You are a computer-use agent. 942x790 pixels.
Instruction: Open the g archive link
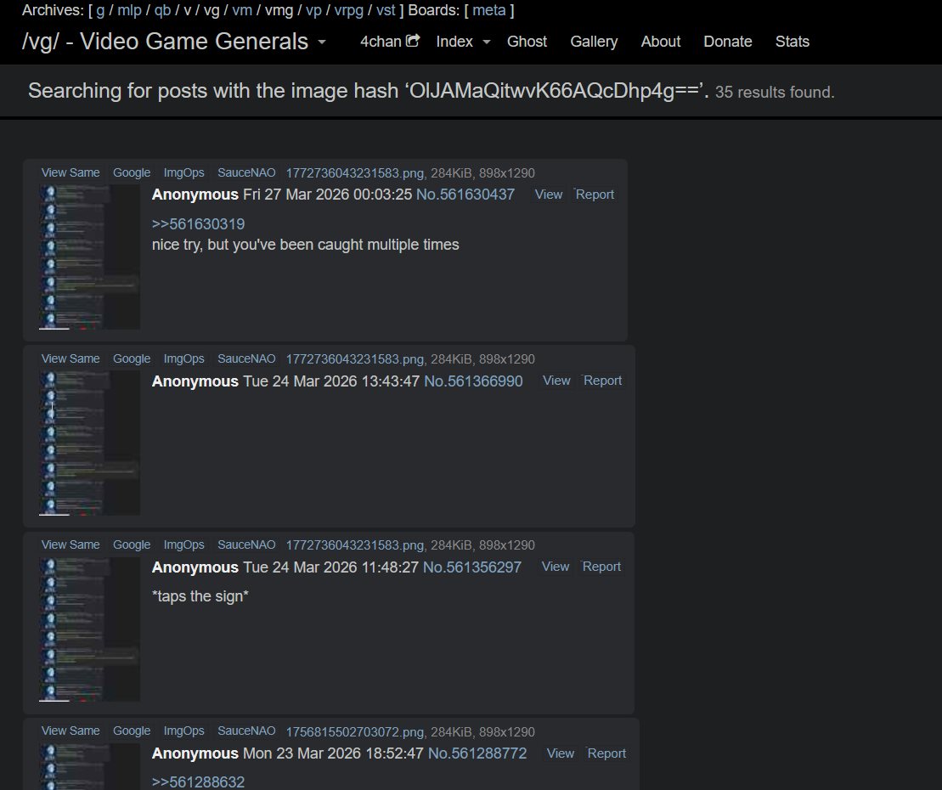[100, 11]
